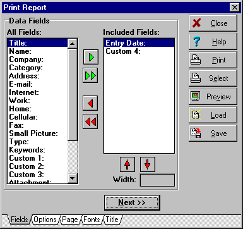
Task: Print the report
Action: coord(213,60)
